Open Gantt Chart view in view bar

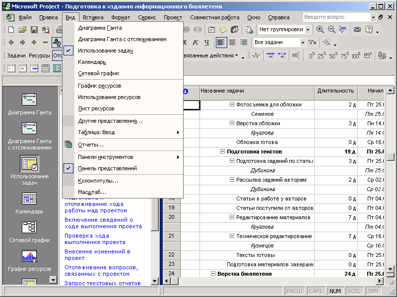29,104
